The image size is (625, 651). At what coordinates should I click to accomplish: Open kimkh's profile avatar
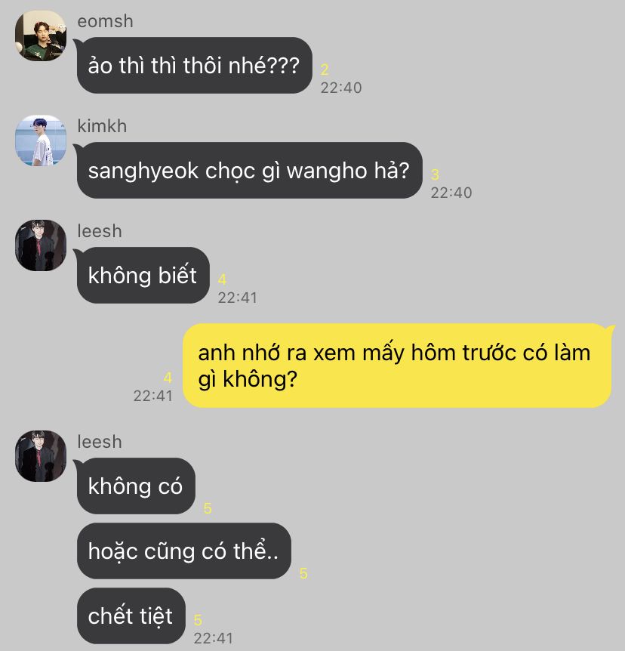pos(41,140)
